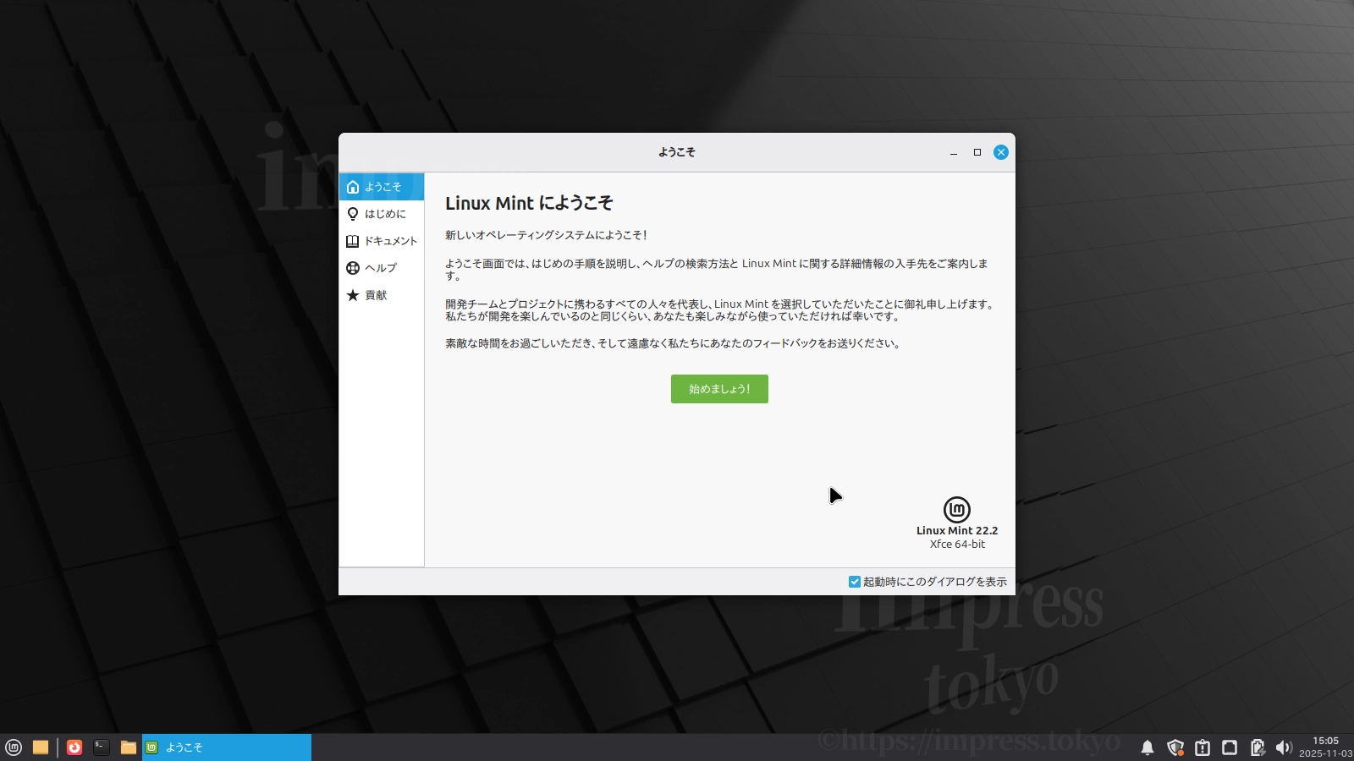Open the ドキュメント sidebar section
The width and height of the screenshot is (1354, 761).
click(x=382, y=241)
